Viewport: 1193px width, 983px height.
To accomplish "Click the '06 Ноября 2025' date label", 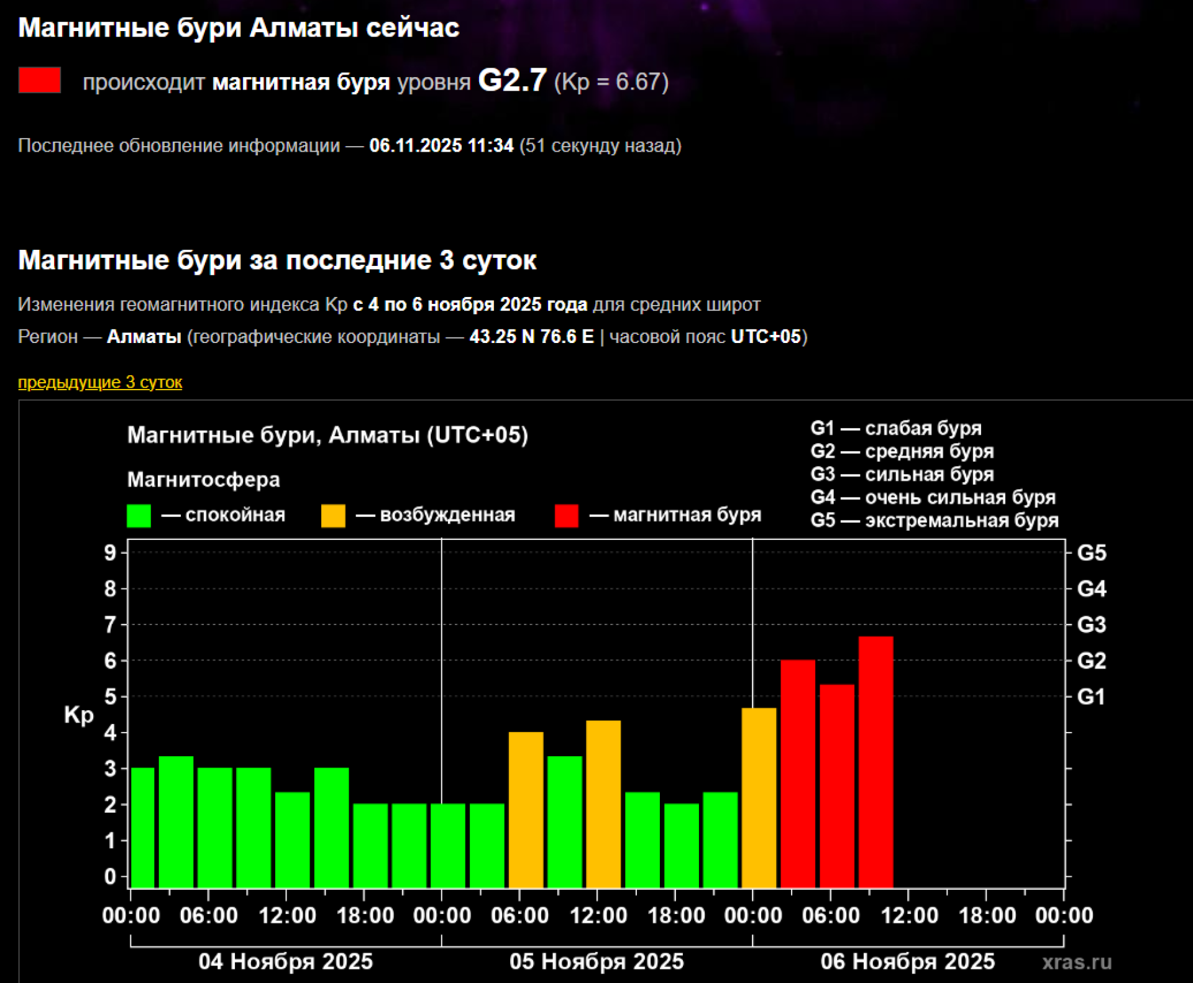I will (x=907, y=961).
